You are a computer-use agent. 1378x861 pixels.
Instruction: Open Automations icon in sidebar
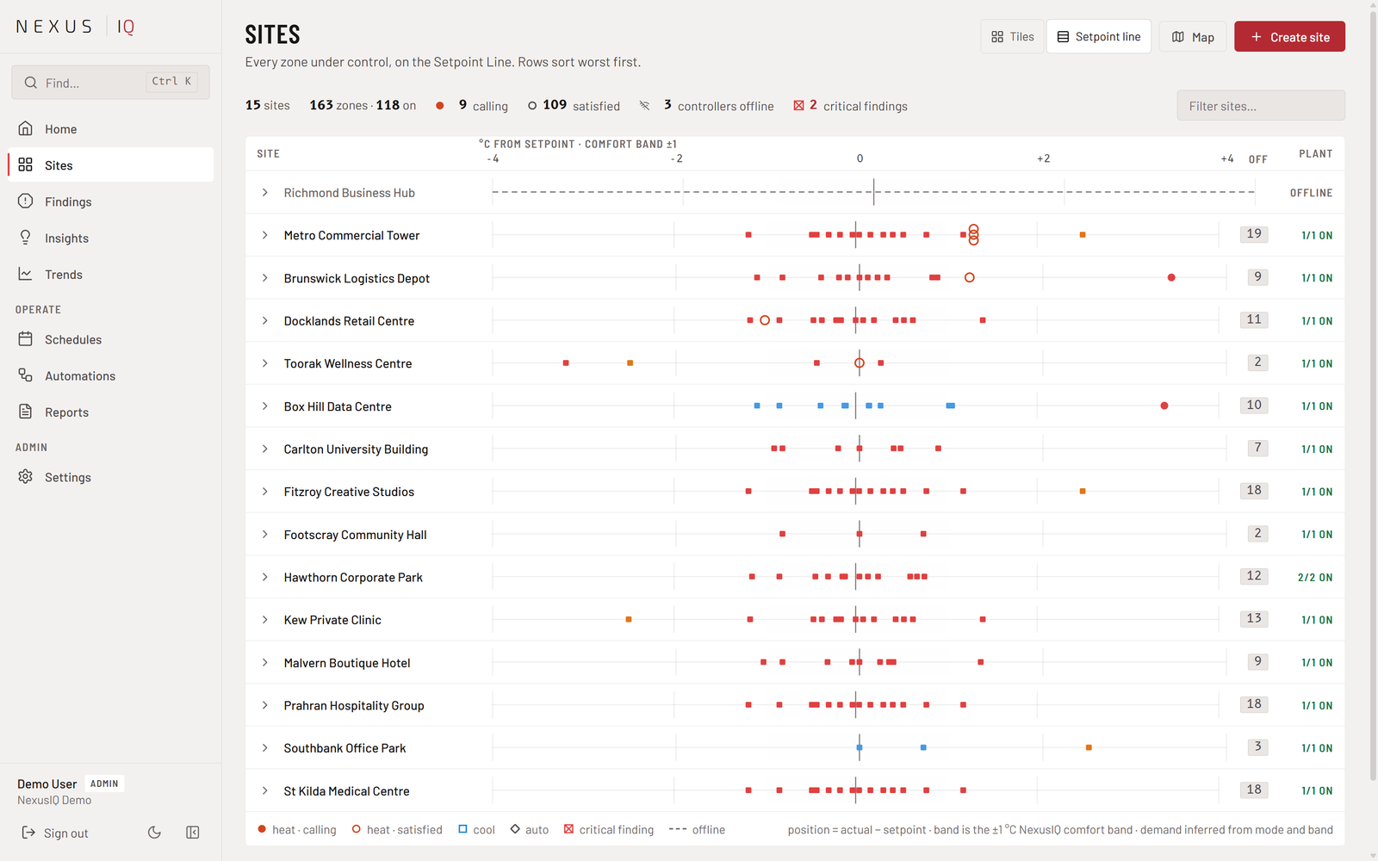pos(26,375)
